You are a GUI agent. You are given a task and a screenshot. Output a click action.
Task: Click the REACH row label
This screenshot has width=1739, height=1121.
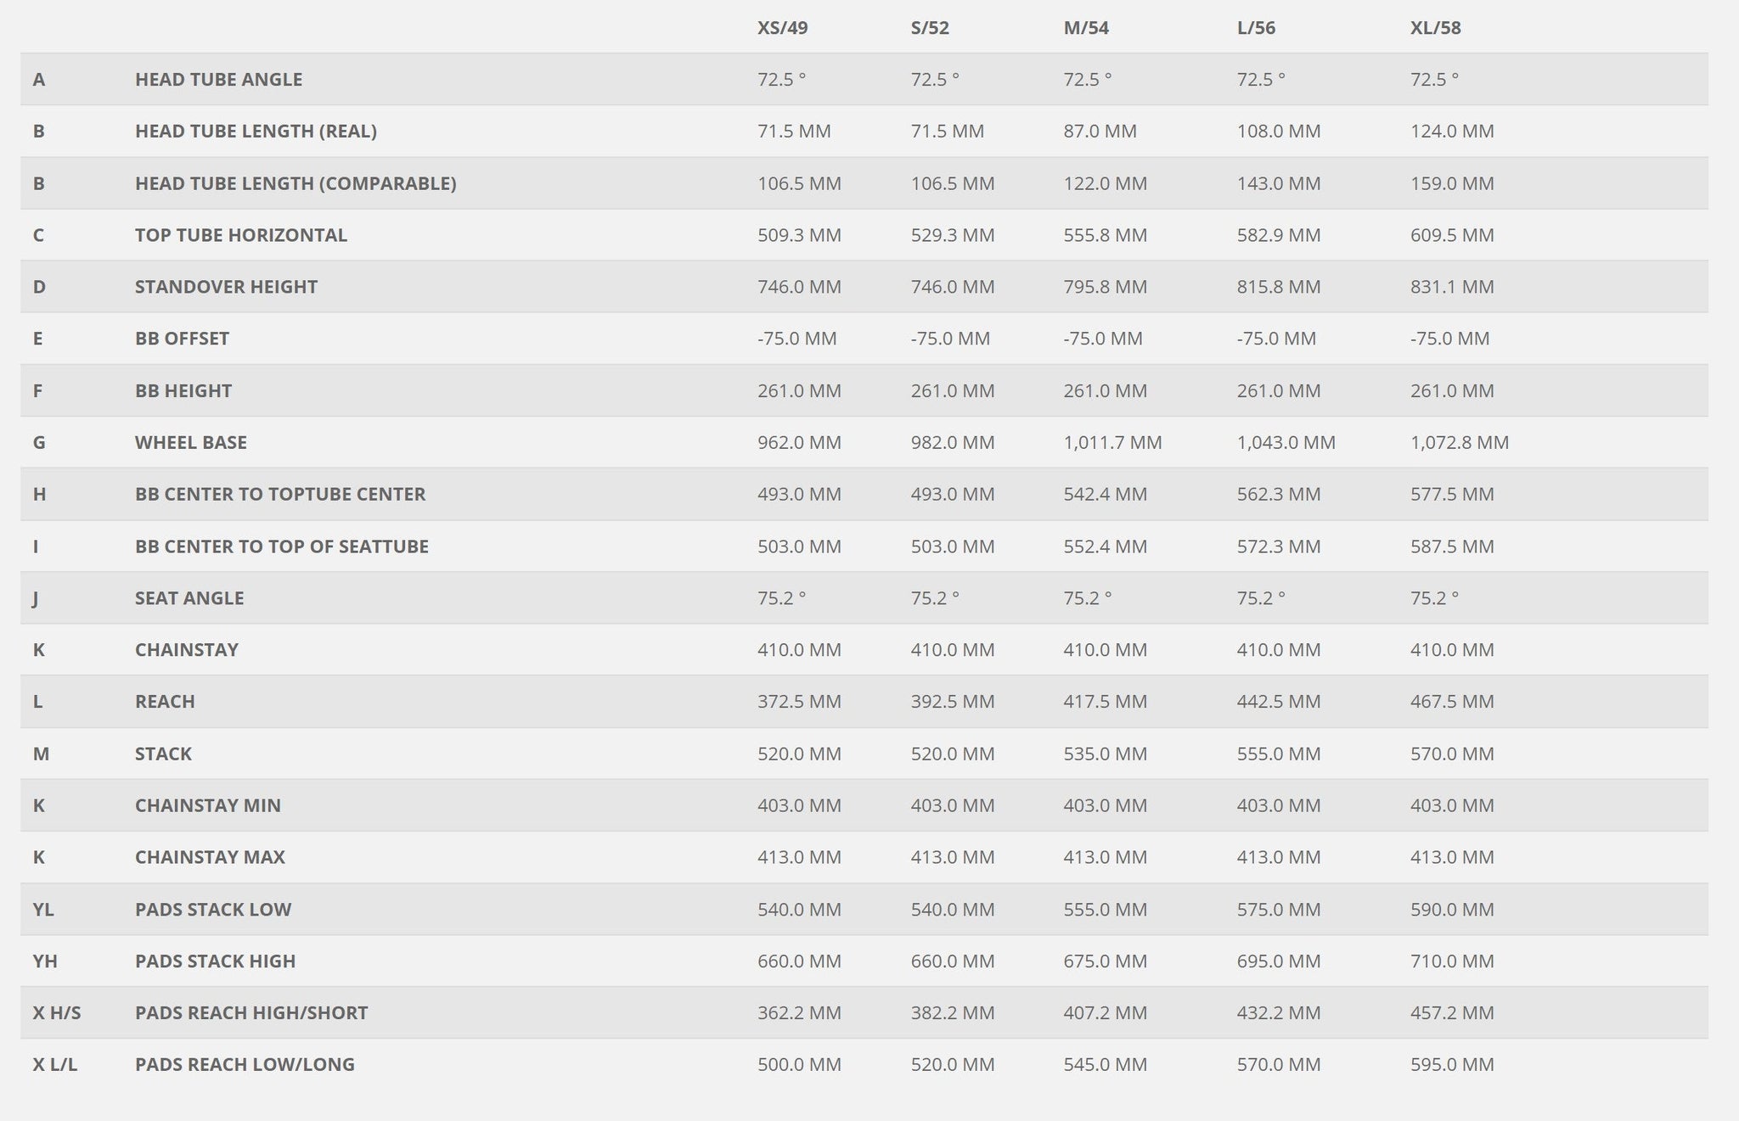(165, 702)
